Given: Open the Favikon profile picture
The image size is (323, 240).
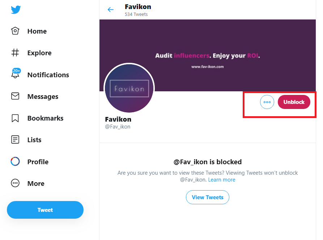Looking at the screenshot, I should tap(129, 88).
